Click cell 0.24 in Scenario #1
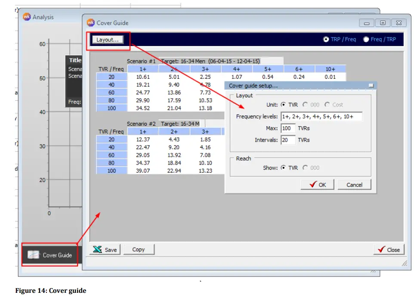This screenshot has height=298, width=414. 299,77
